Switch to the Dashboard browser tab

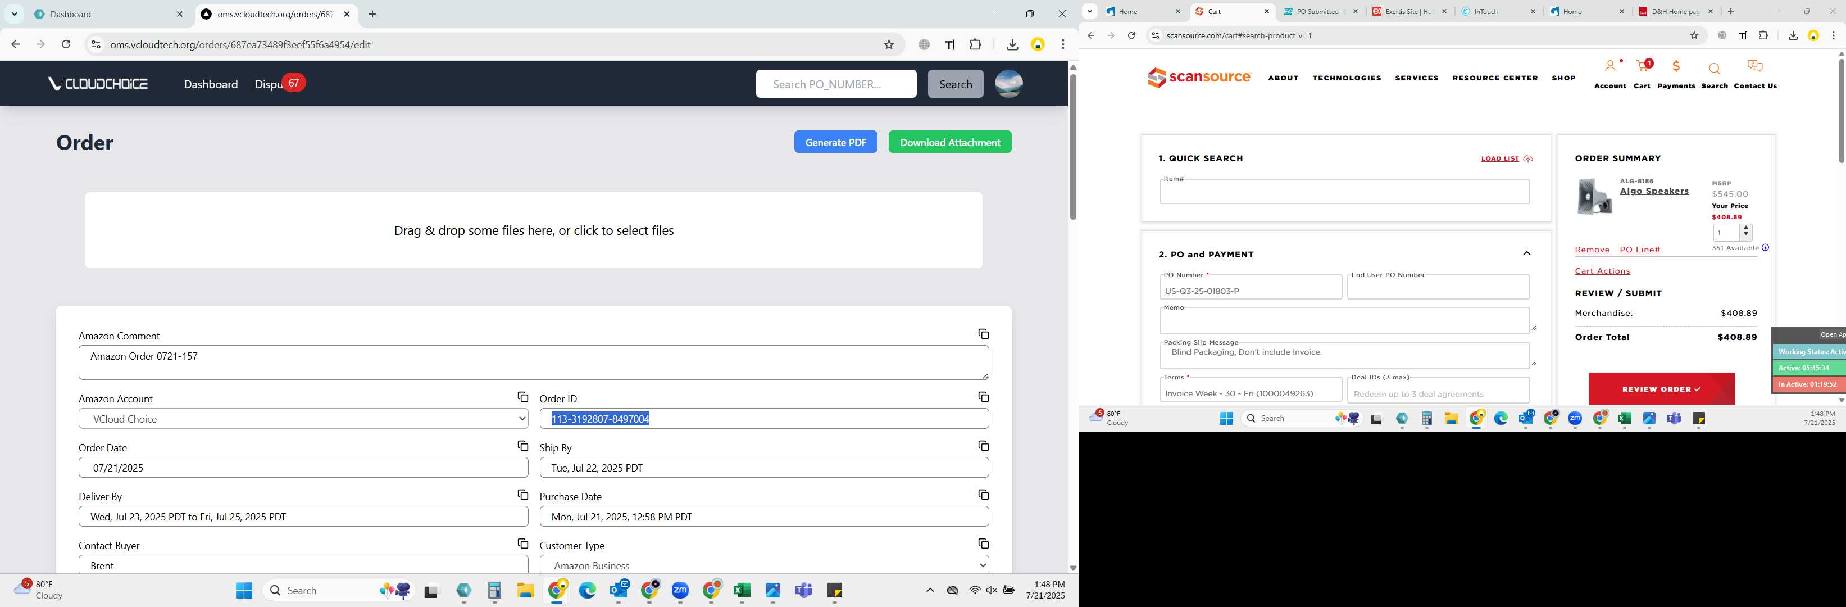point(109,13)
